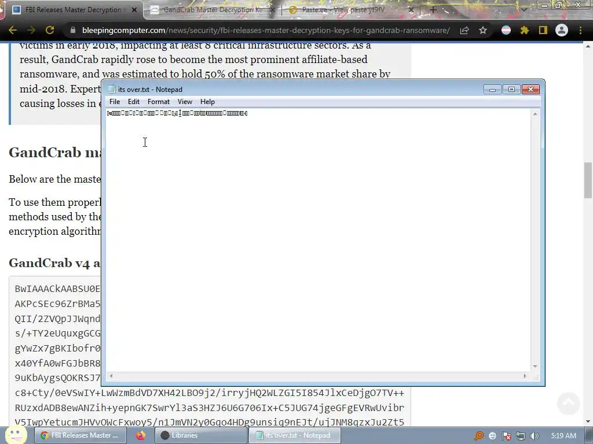The image size is (593, 444).
Task: Open Notepad File menu
Action: (x=115, y=102)
